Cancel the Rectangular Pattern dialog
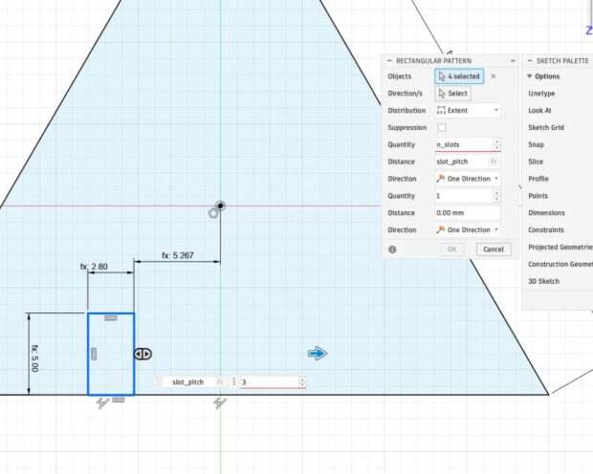 [x=494, y=249]
